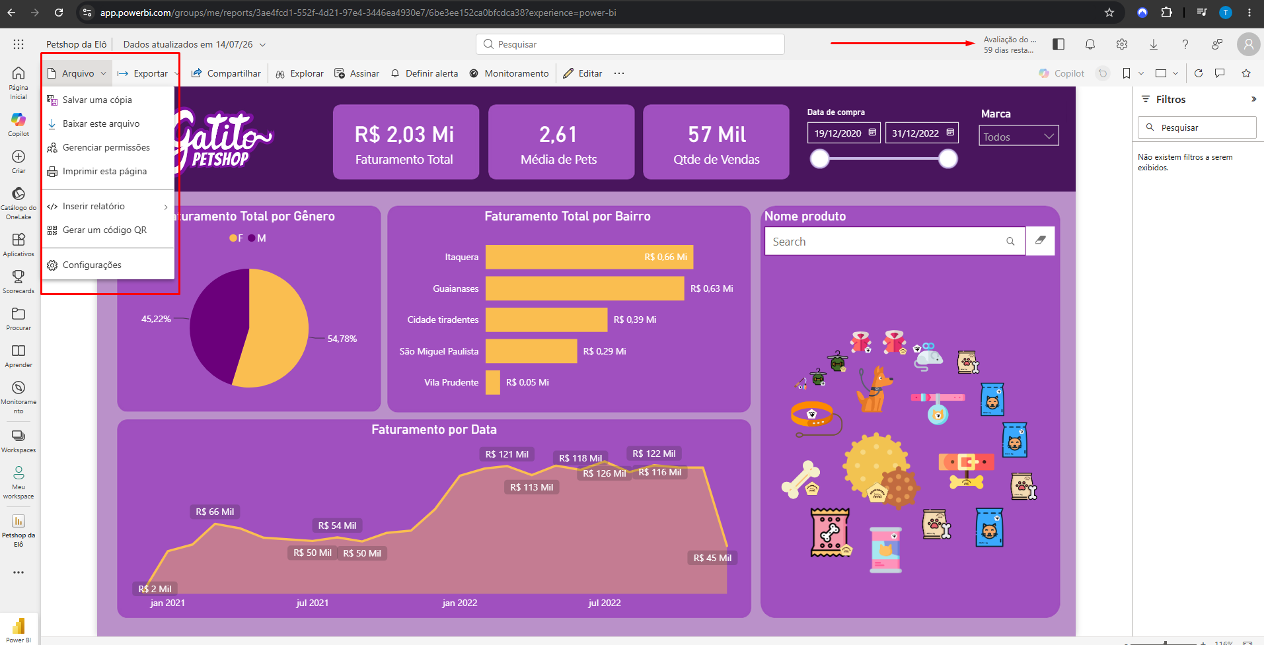Image resolution: width=1264 pixels, height=645 pixels.
Task: Collapse the Filtros pane with the arrow
Action: pyautogui.click(x=1253, y=99)
